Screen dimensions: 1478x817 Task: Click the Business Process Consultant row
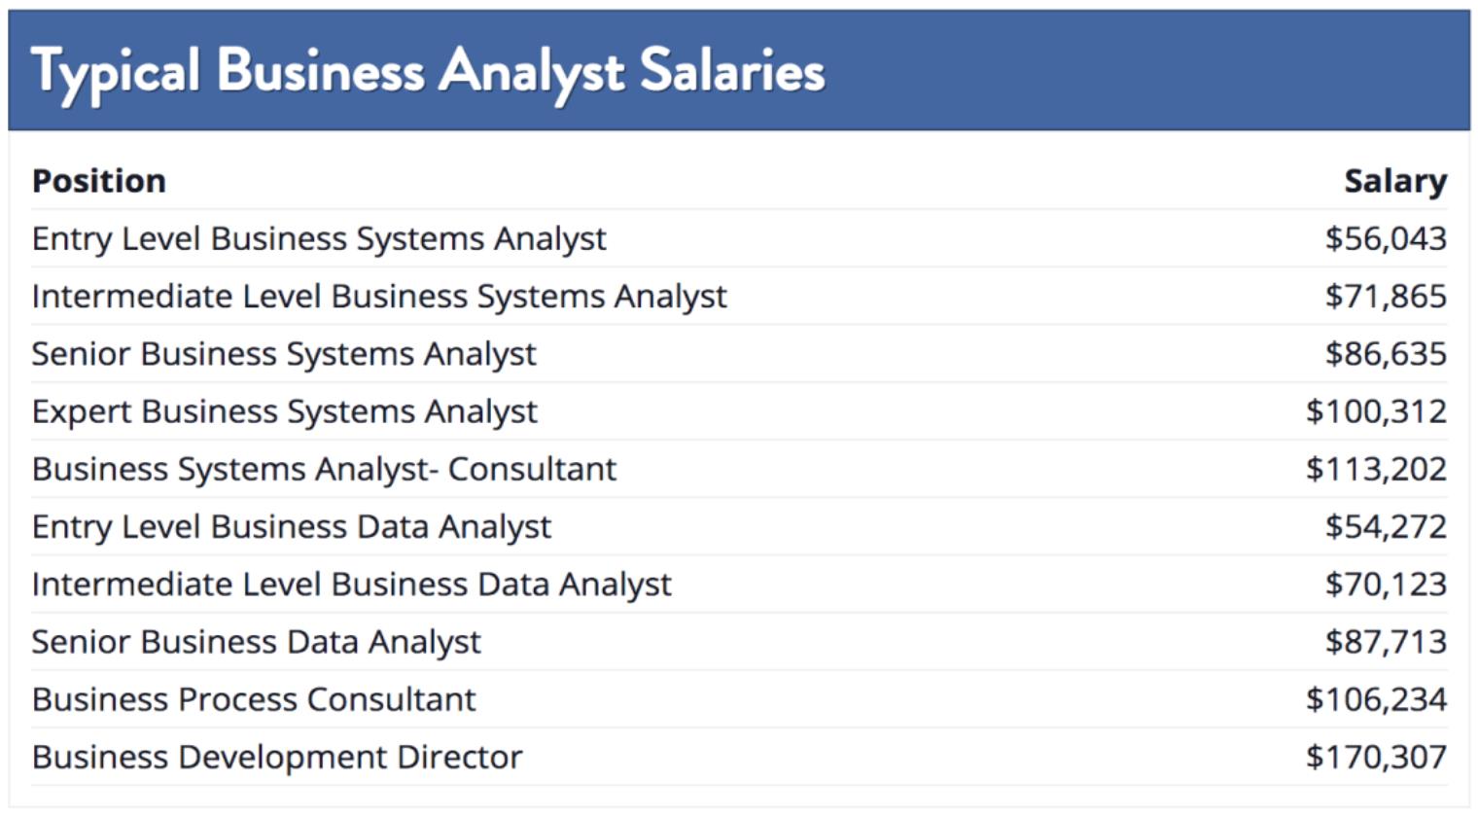pyautogui.click(x=254, y=699)
